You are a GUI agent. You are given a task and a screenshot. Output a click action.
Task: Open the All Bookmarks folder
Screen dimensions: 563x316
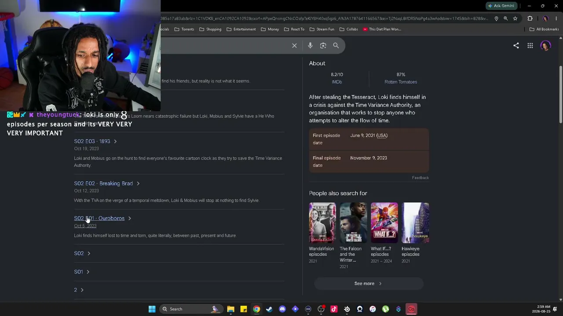(x=544, y=29)
